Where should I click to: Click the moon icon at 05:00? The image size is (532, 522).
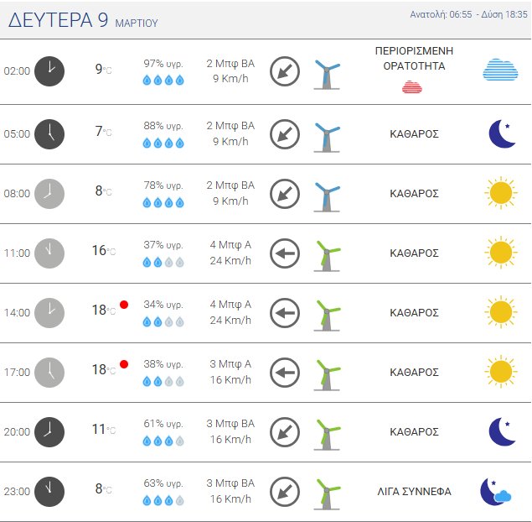(501, 133)
